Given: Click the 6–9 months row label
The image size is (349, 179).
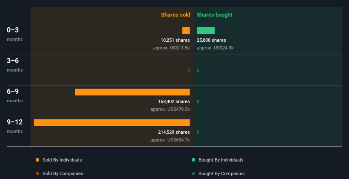Looking at the screenshot, I should (x=15, y=95).
